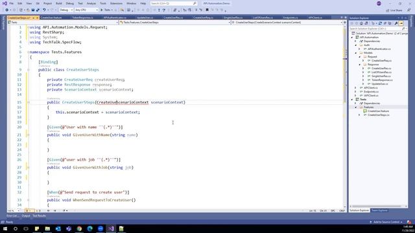
Task: Open Properties wrench icon in Solution Explorer
Action: (x=396, y=23)
